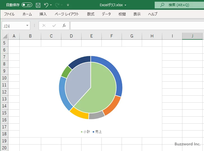Toggle the 自動保存 AutoSave switch
This screenshot has height=151, width=204.
[x=27, y=5]
